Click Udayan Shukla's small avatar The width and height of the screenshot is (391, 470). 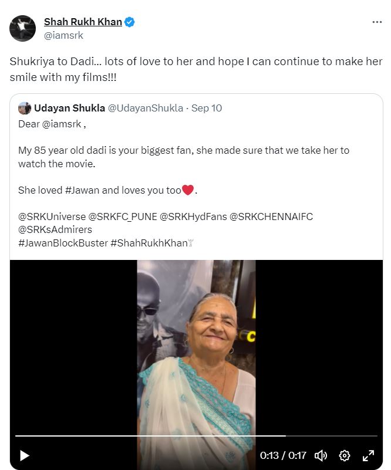click(x=25, y=108)
